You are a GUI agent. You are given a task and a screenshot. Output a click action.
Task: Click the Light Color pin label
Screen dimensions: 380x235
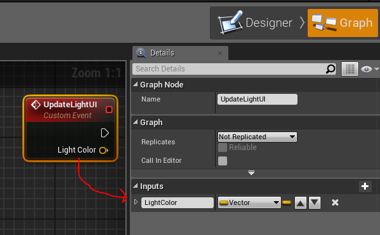point(77,150)
